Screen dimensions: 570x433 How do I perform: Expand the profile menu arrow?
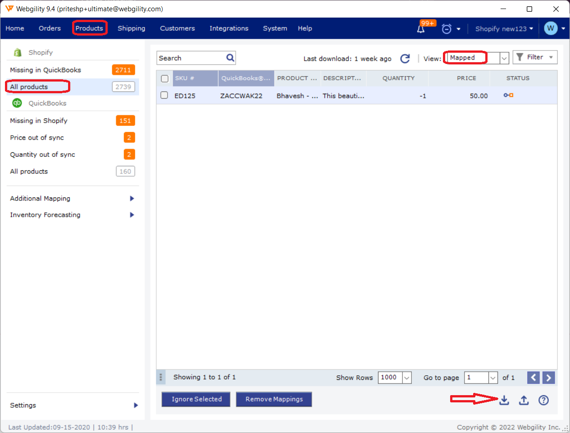563,28
